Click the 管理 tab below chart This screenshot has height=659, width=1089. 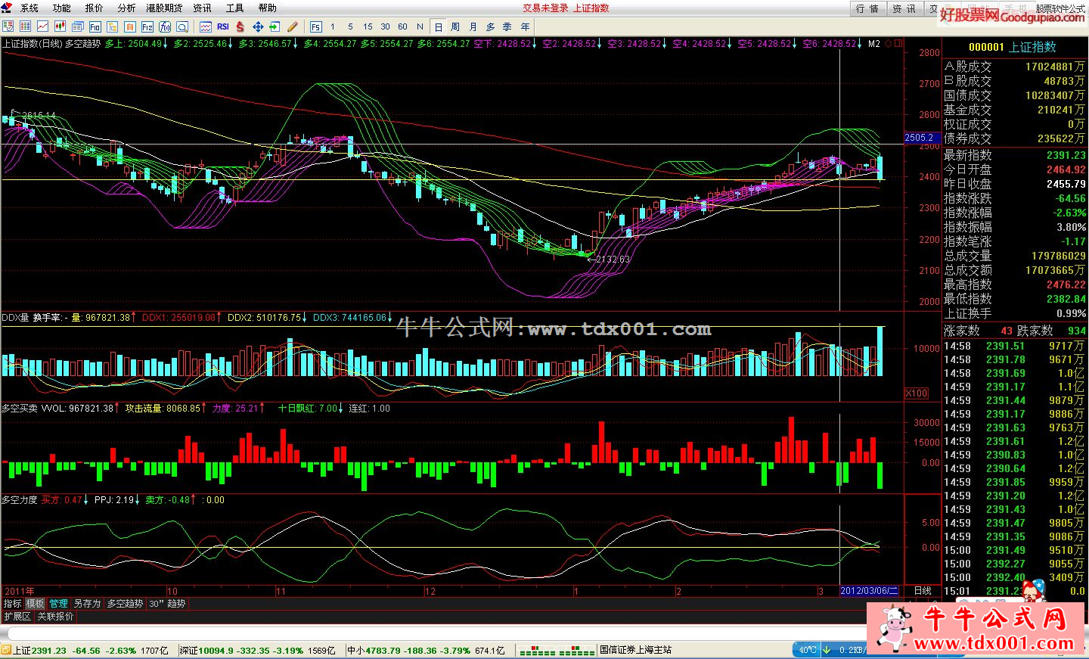tap(59, 604)
